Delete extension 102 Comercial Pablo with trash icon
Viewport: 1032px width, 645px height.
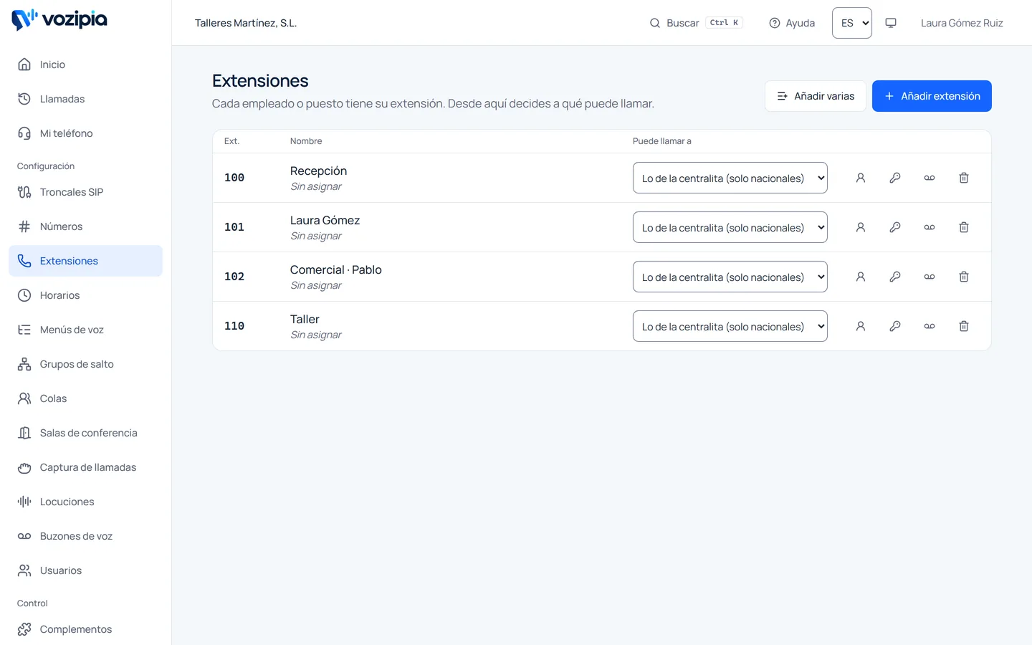[x=964, y=277]
